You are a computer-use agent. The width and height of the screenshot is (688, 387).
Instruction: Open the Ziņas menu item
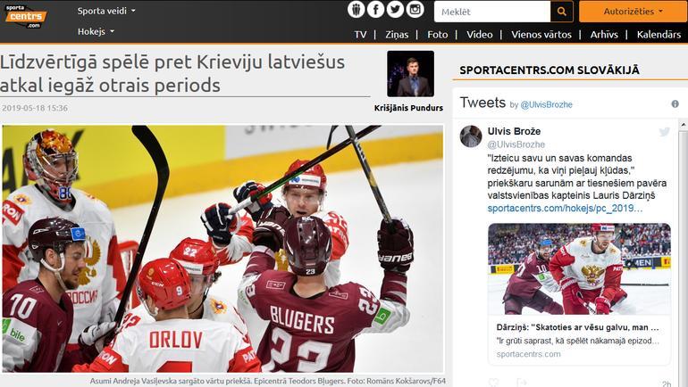[x=397, y=35]
